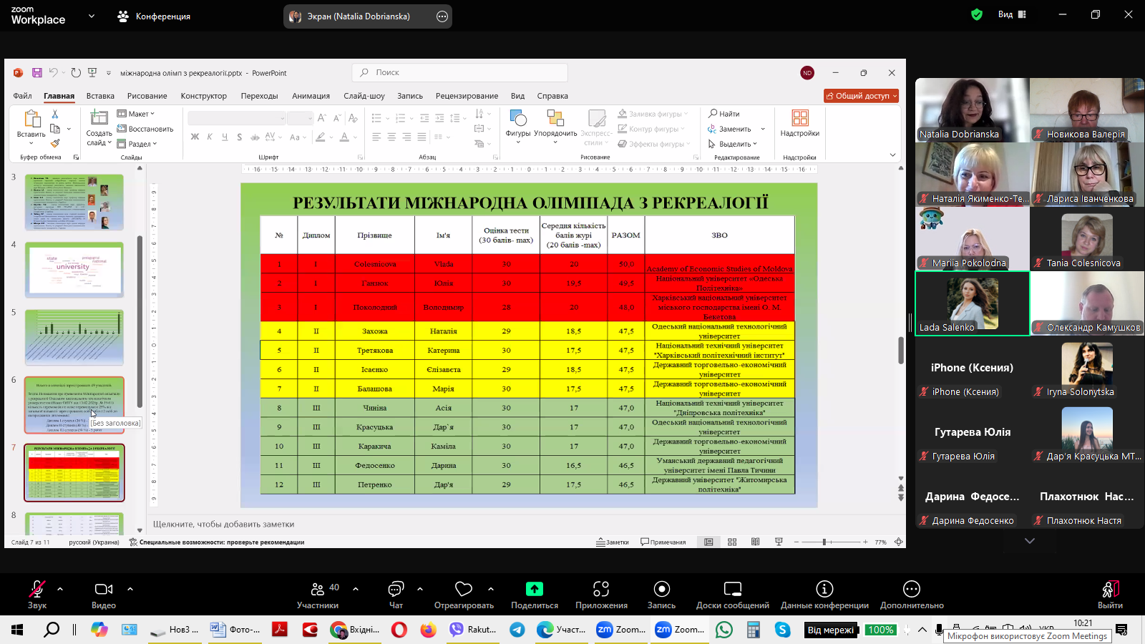Screen dimensions: 1145x644
Task: Click the Общий доступ share button
Action: point(861,96)
